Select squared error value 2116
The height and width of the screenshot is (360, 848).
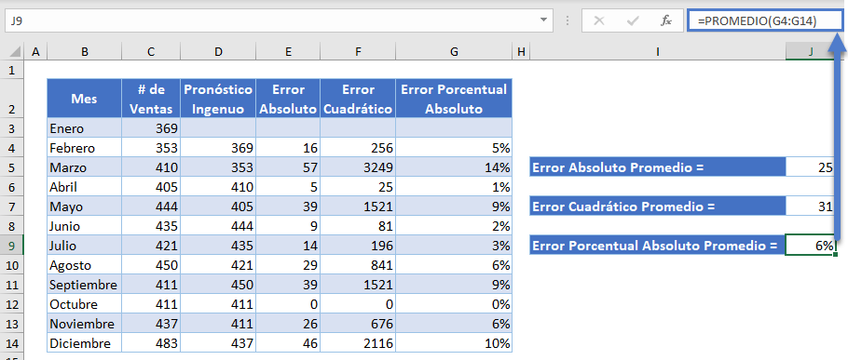pyautogui.click(x=358, y=343)
